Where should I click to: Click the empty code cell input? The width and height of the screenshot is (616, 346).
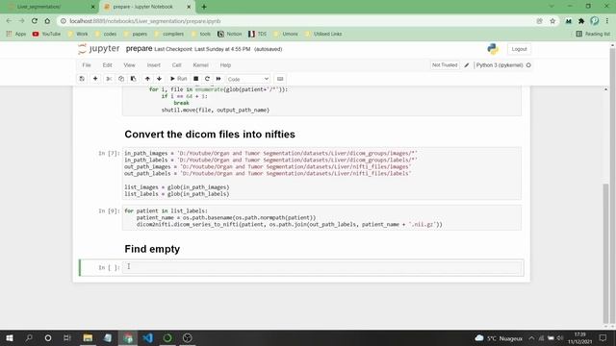pyautogui.click(x=322, y=267)
